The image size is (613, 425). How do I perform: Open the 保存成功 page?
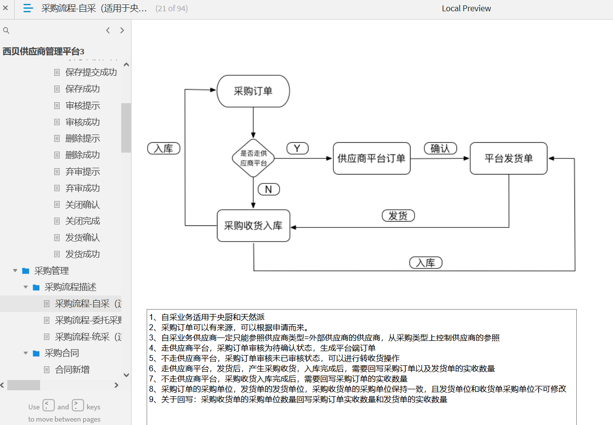83,89
